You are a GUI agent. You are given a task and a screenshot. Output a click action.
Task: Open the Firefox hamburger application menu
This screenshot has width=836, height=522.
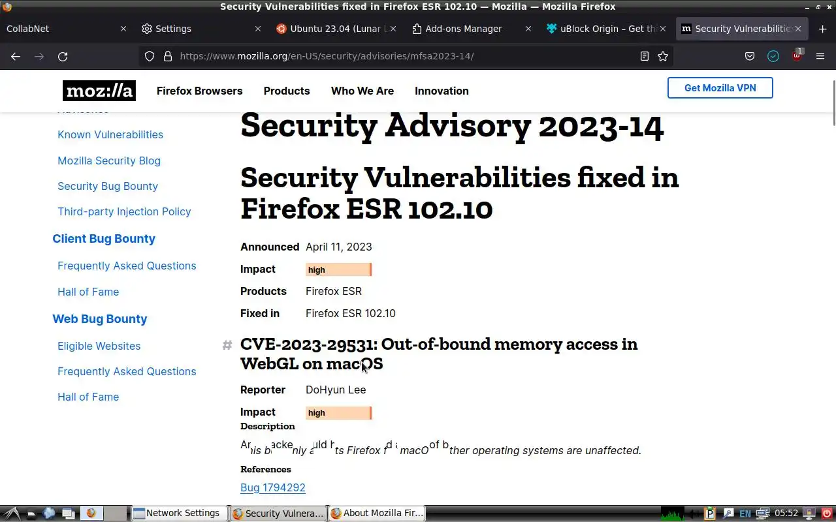click(x=820, y=56)
